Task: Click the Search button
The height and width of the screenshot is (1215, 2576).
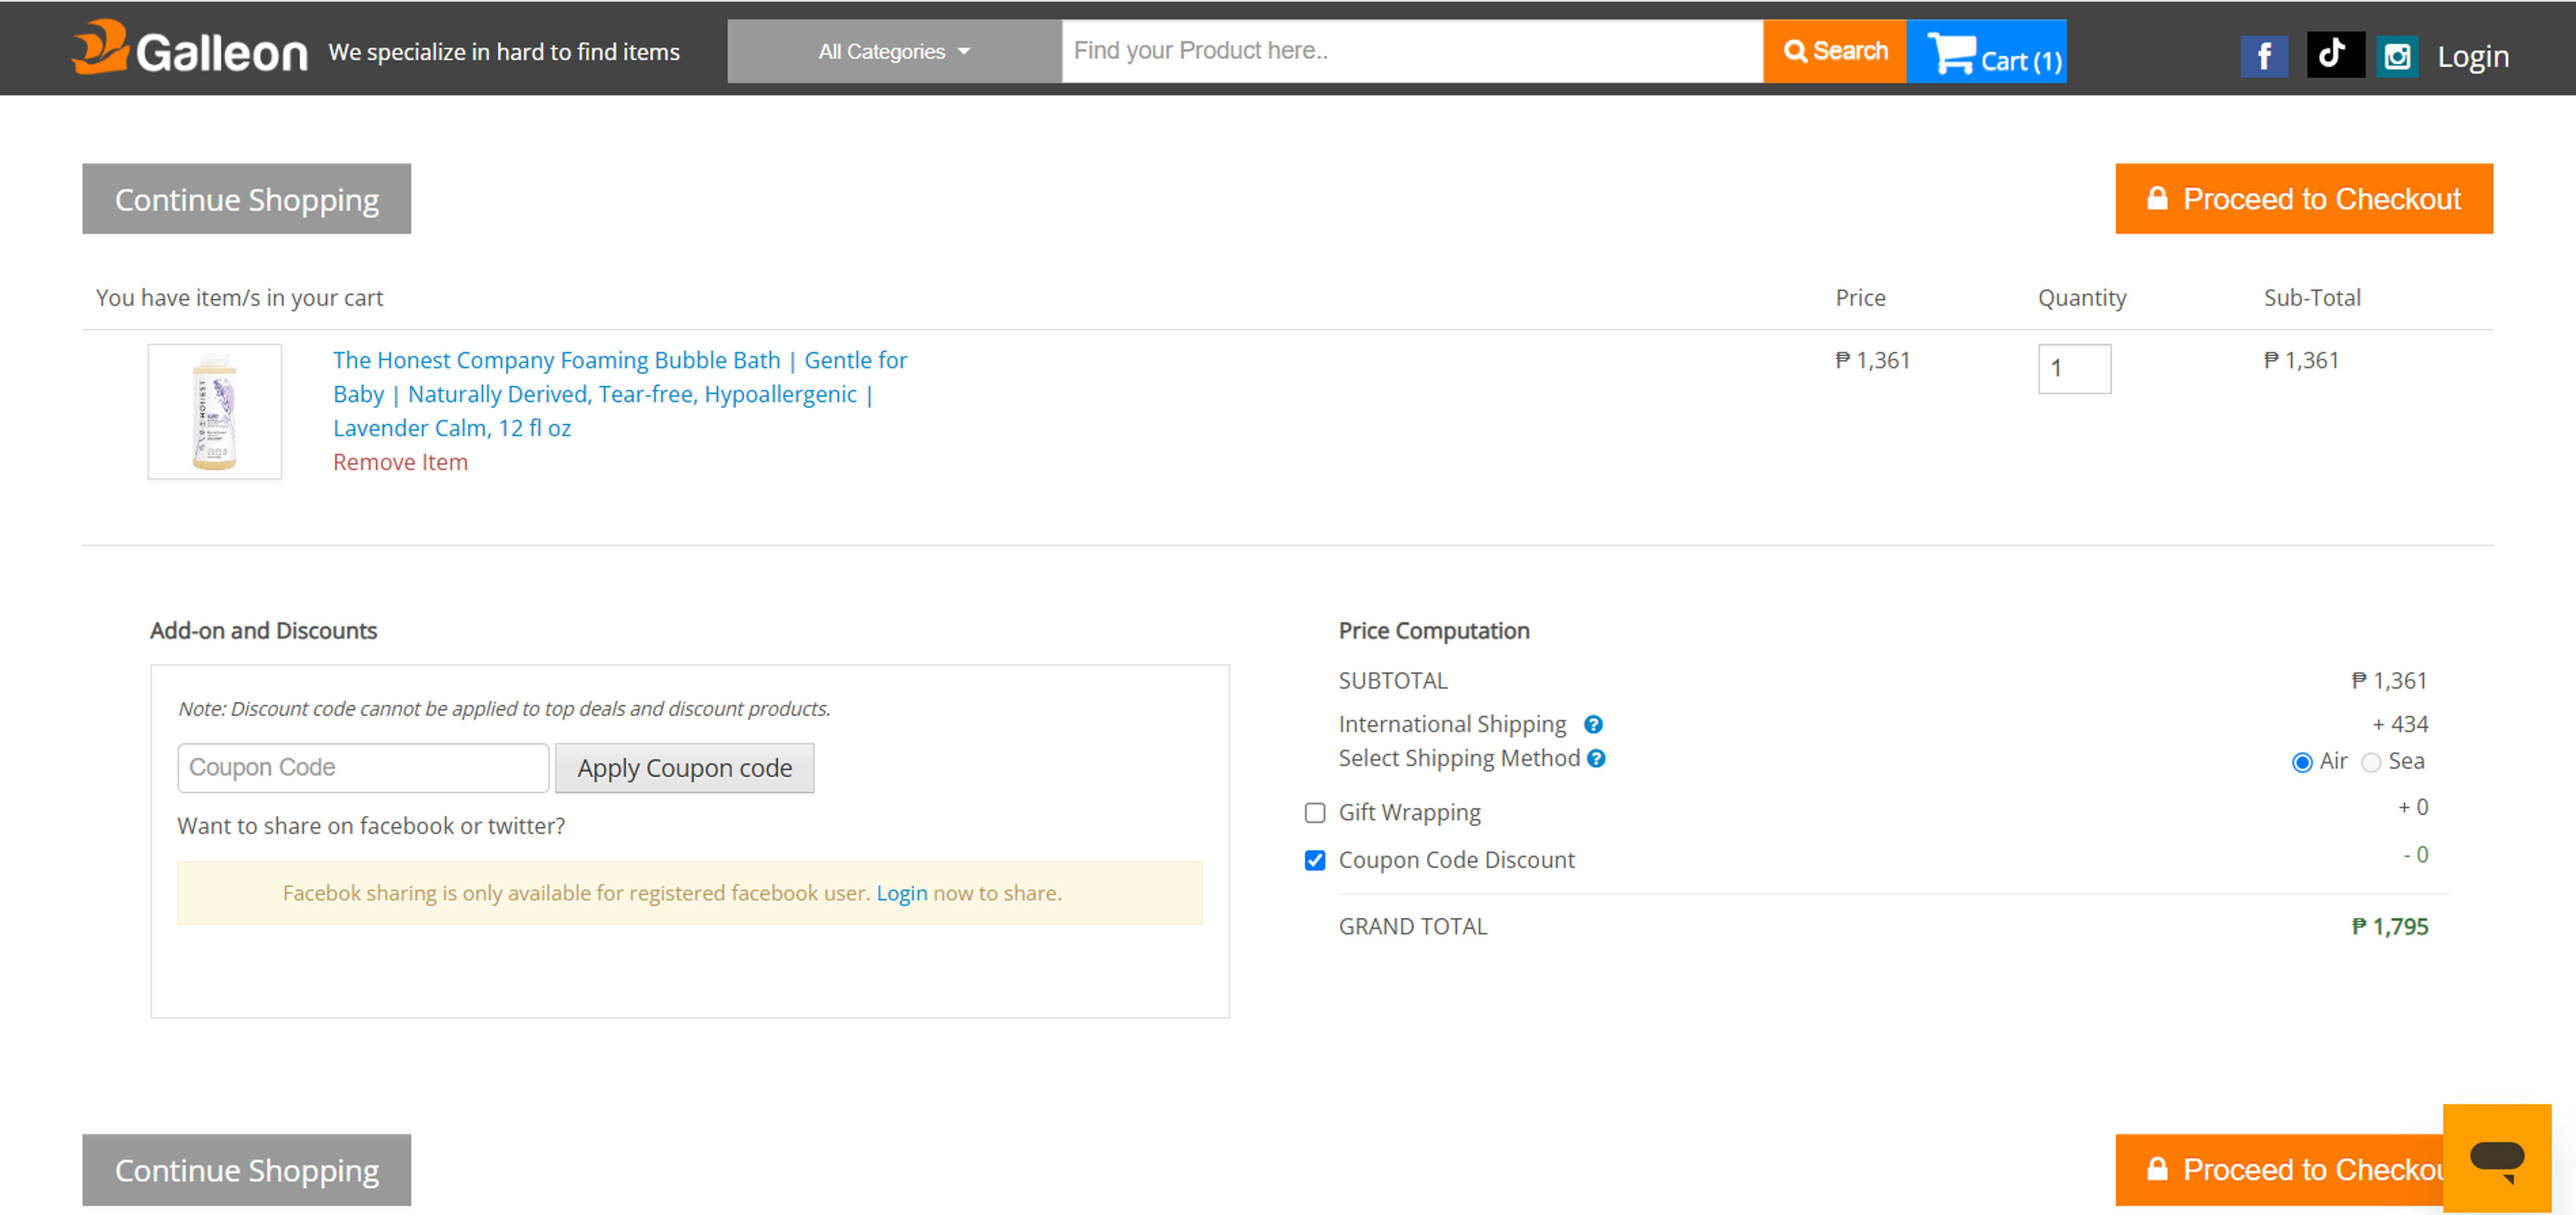Action: point(1835,51)
